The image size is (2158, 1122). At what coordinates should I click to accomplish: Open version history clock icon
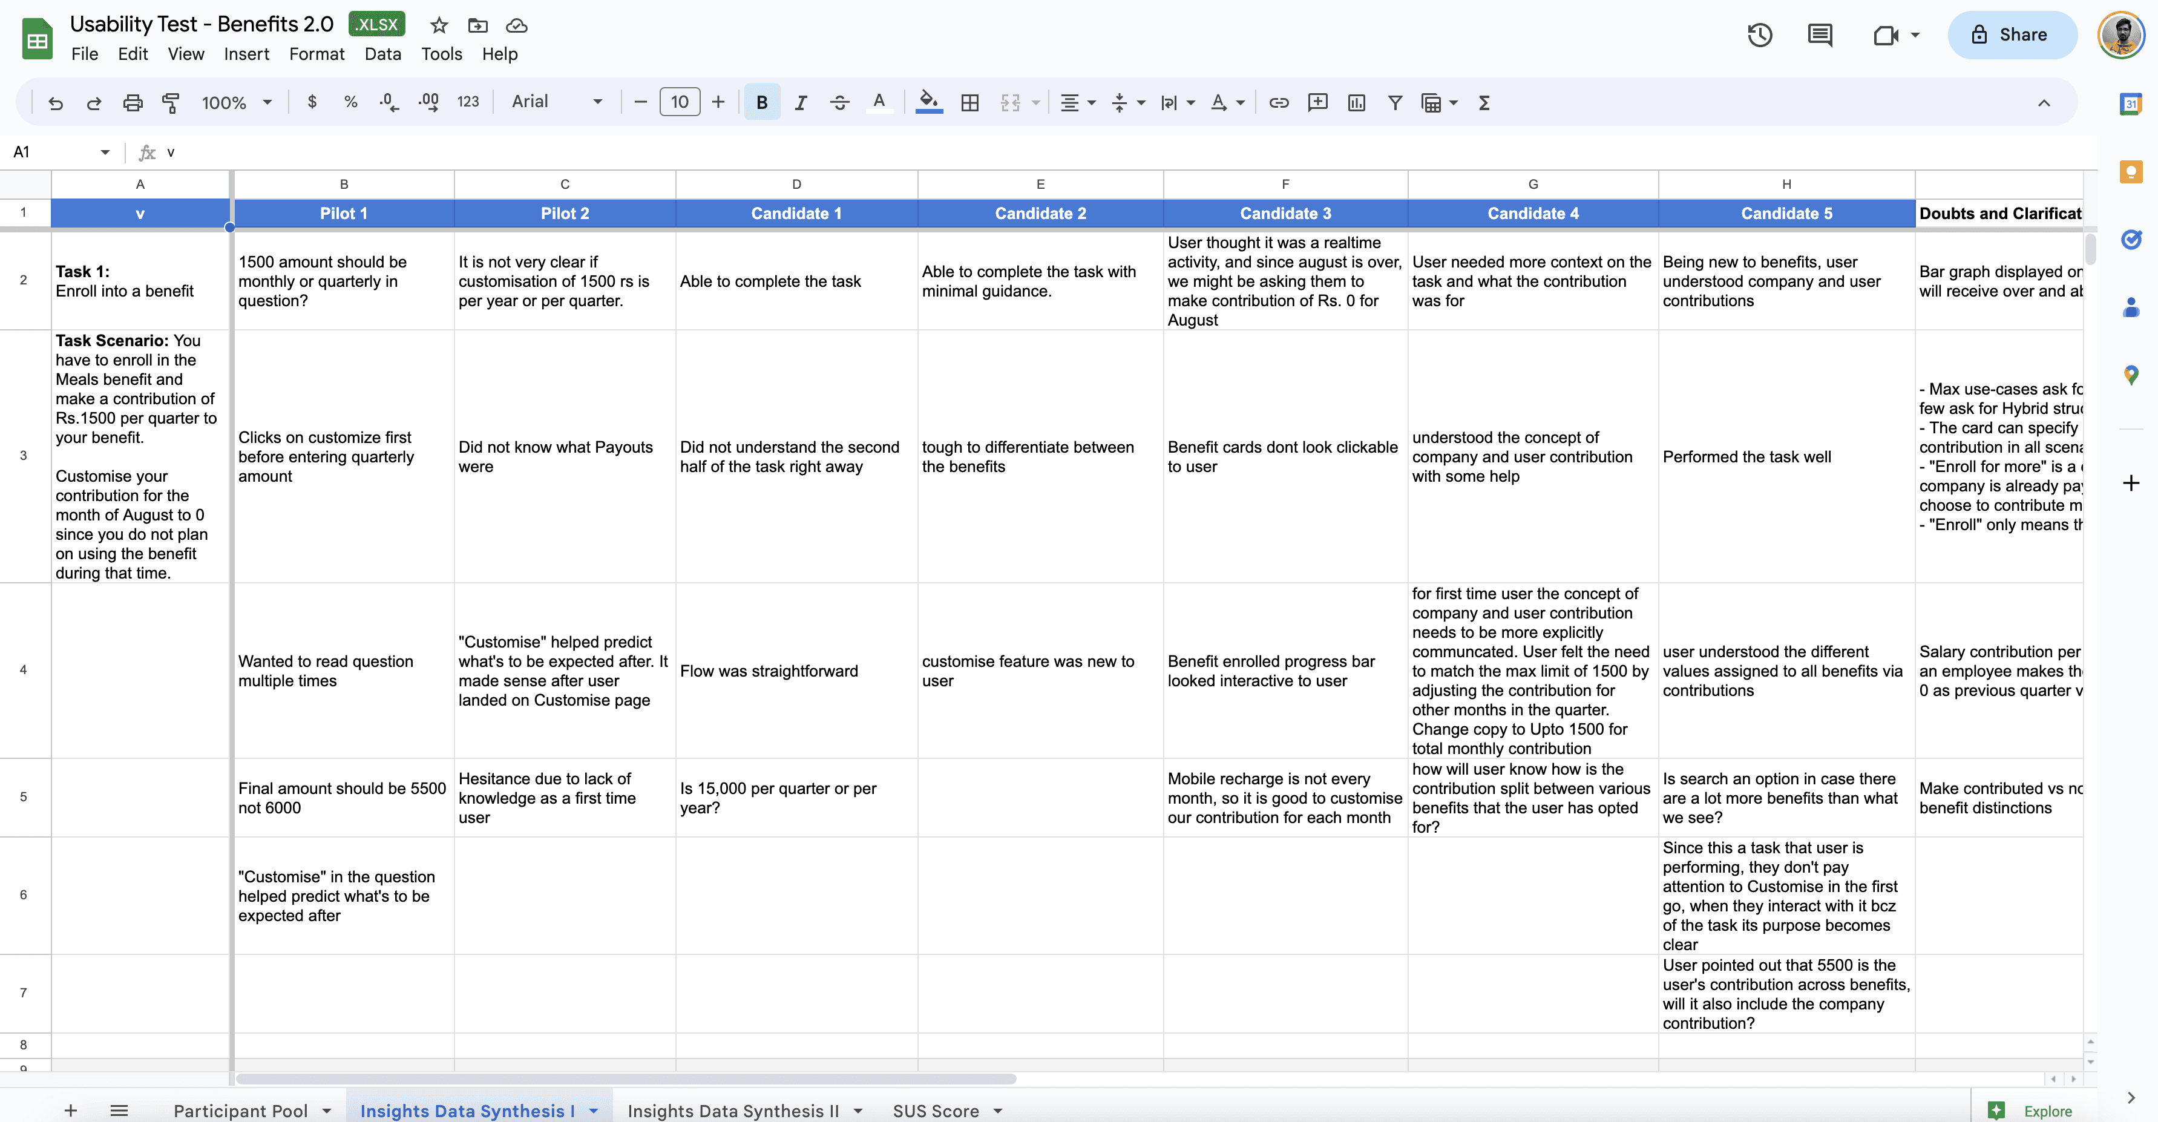(1760, 35)
